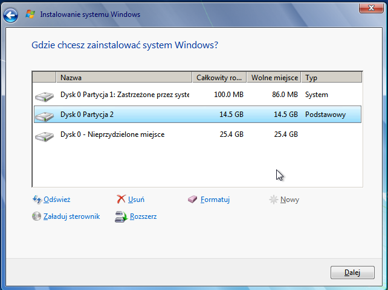The width and height of the screenshot is (388, 290).
Task: Sort by the Wolne miejsce column header
Action: pyautogui.click(x=274, y=78)
